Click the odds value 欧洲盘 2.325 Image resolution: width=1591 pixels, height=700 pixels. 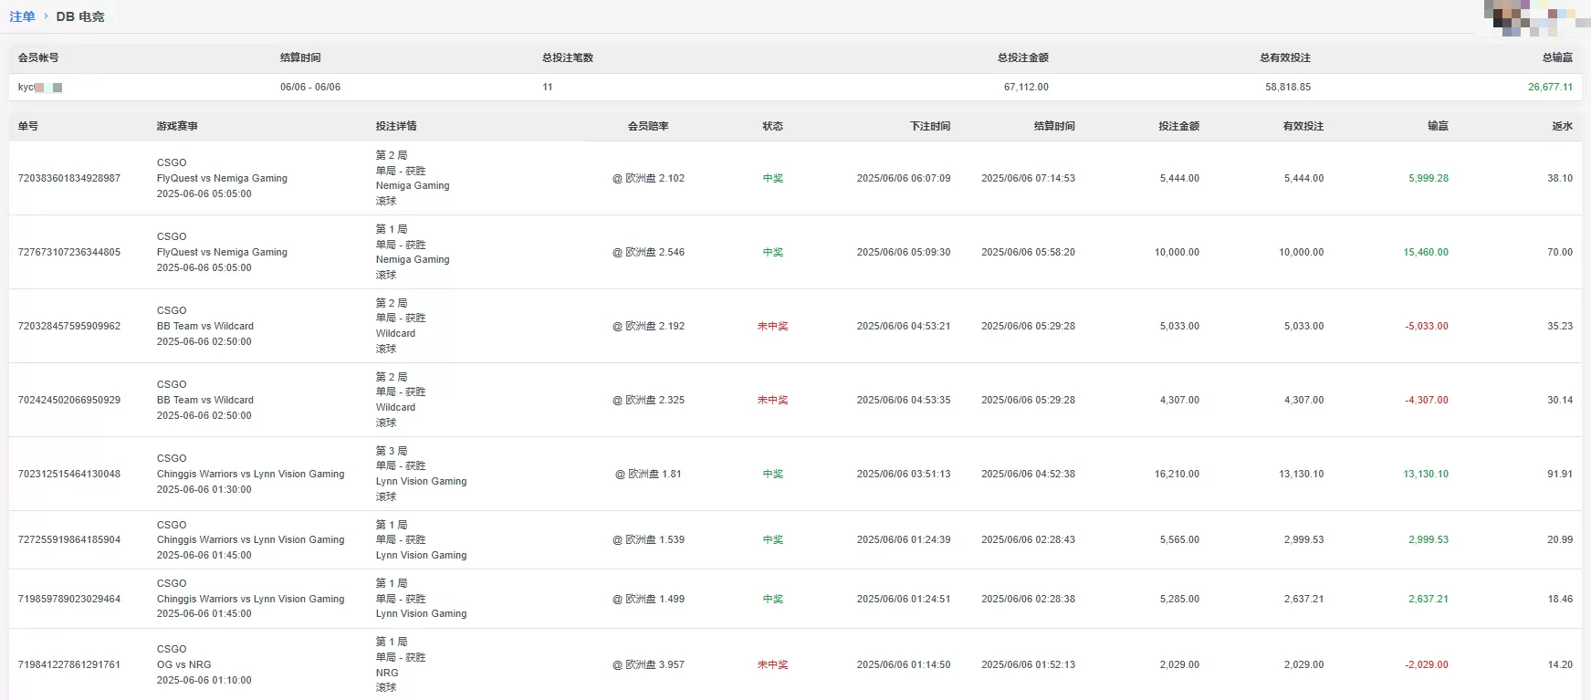(x=648, y=401)
